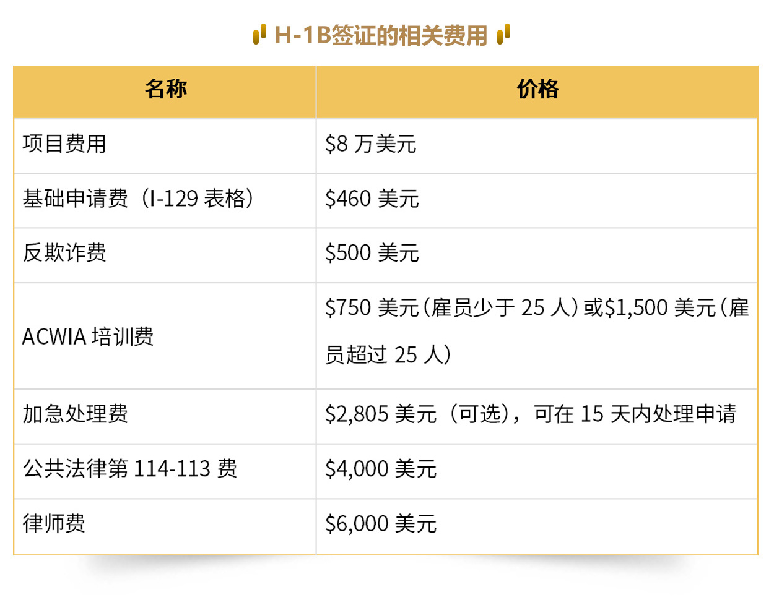This screenshot has width=774, height=600.
Task: Select the 价格 column header
Action: (537, 90)
